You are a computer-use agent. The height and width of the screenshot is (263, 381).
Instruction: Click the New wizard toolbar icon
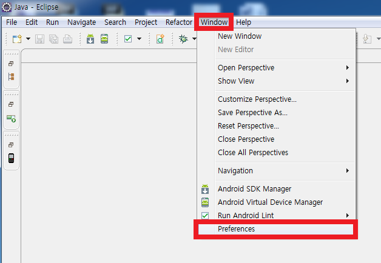point(17,39)
